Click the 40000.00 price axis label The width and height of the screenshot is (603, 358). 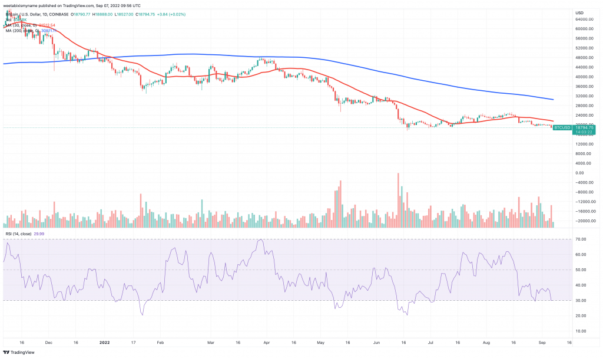click(584, 77)
